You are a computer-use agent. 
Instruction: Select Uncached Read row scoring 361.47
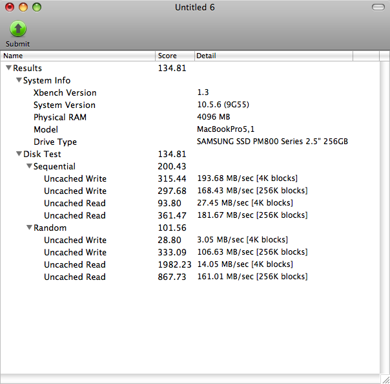[190, 215]
